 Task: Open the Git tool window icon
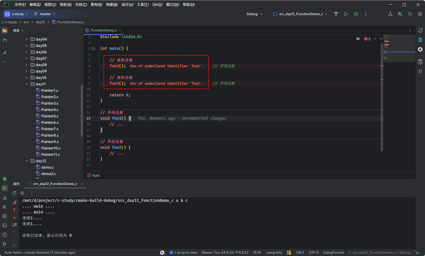pos(5,244)
